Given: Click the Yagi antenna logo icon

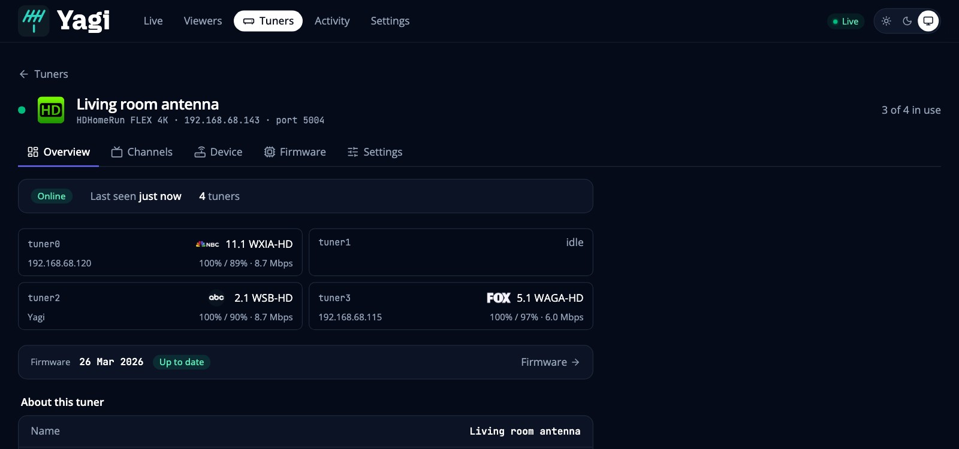Looking at the screenshot, I should pyautogui.click(x=34, y=21).
